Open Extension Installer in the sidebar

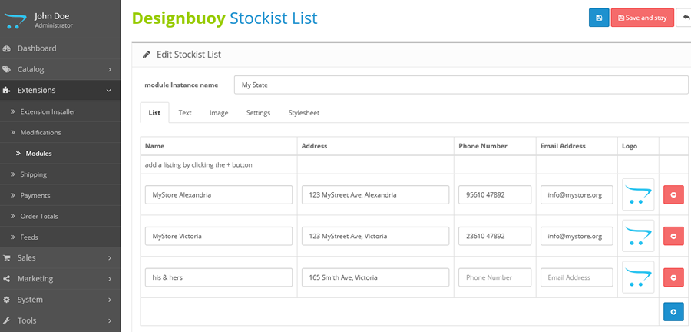[x=48, y=111]
